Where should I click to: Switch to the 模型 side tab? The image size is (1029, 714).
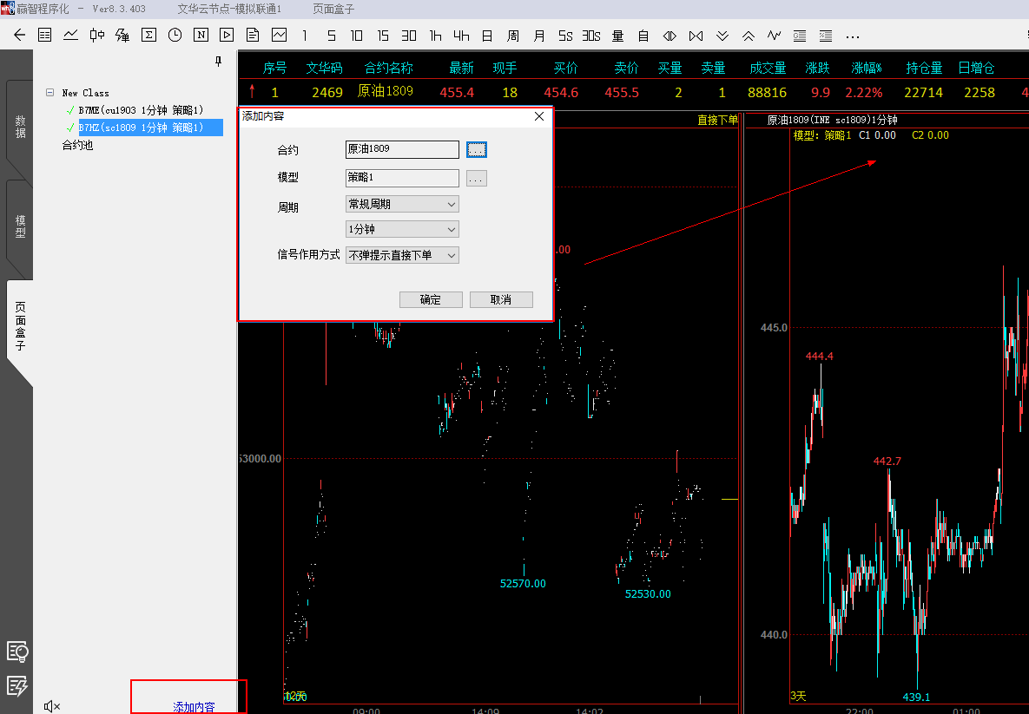point(20,226)
